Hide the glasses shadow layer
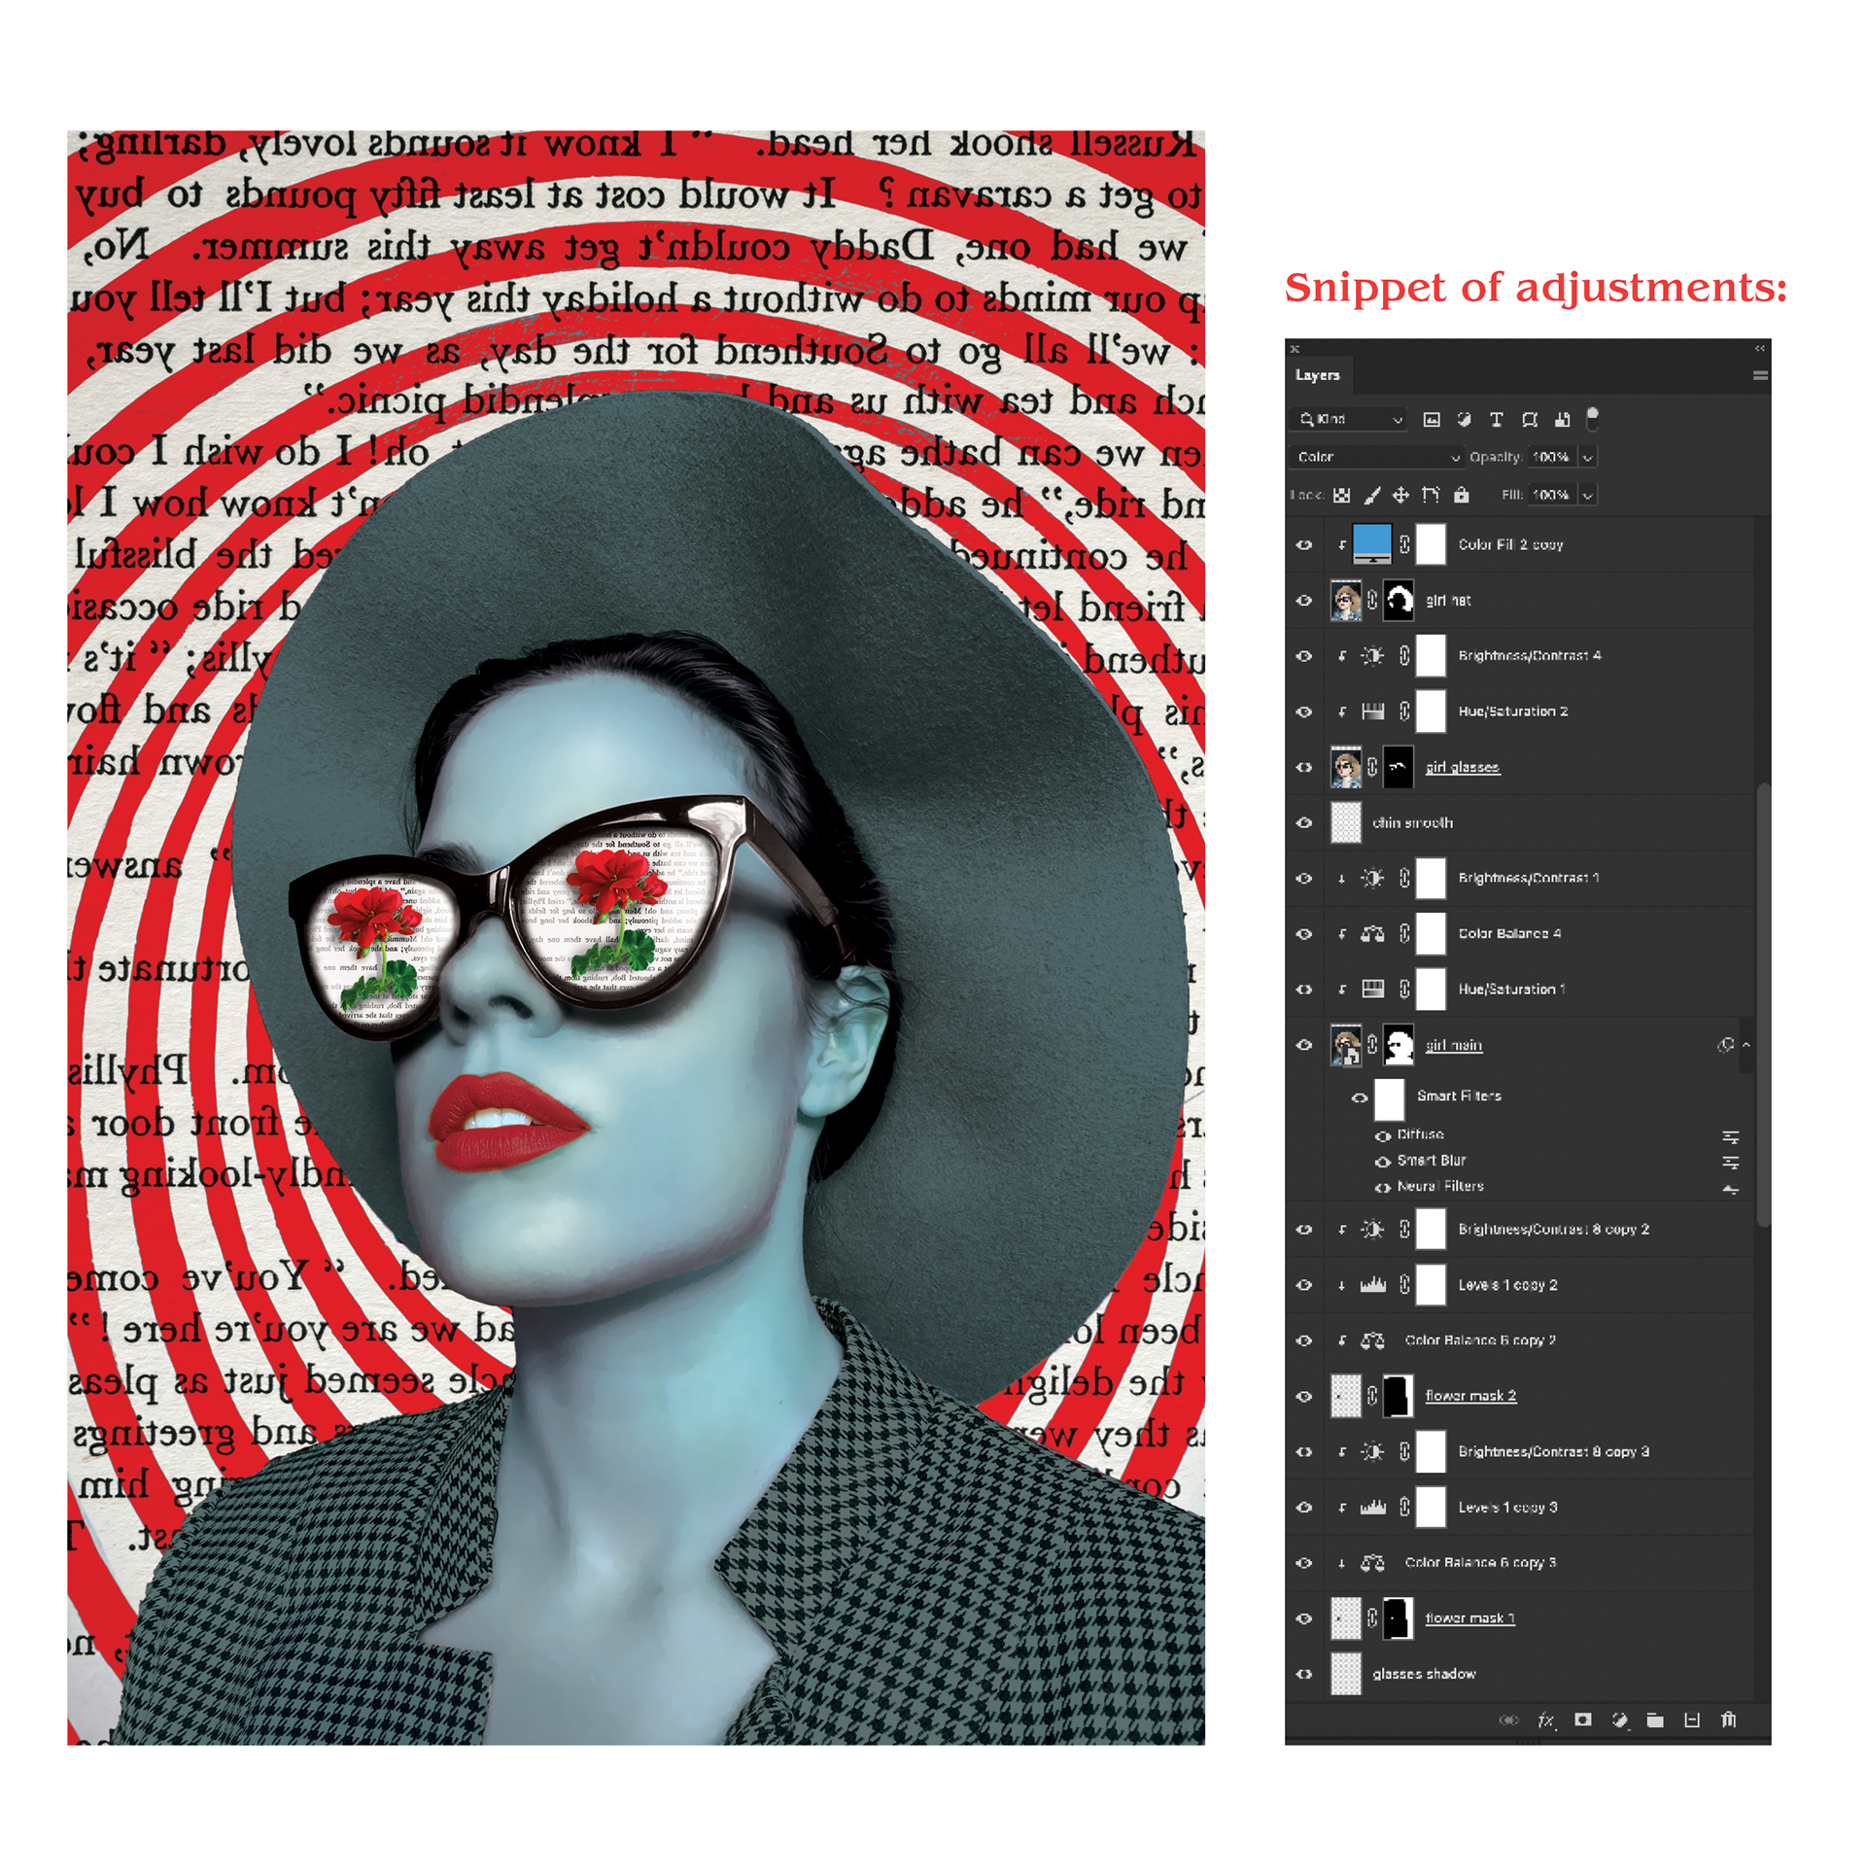 (x=1304, y=1674)
